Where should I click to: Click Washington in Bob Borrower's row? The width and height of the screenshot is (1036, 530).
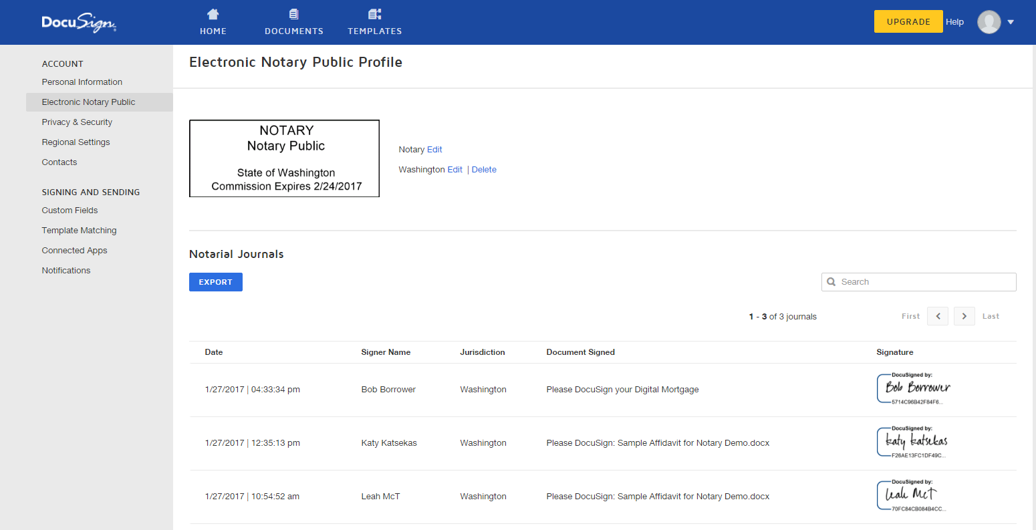[483, 390]
